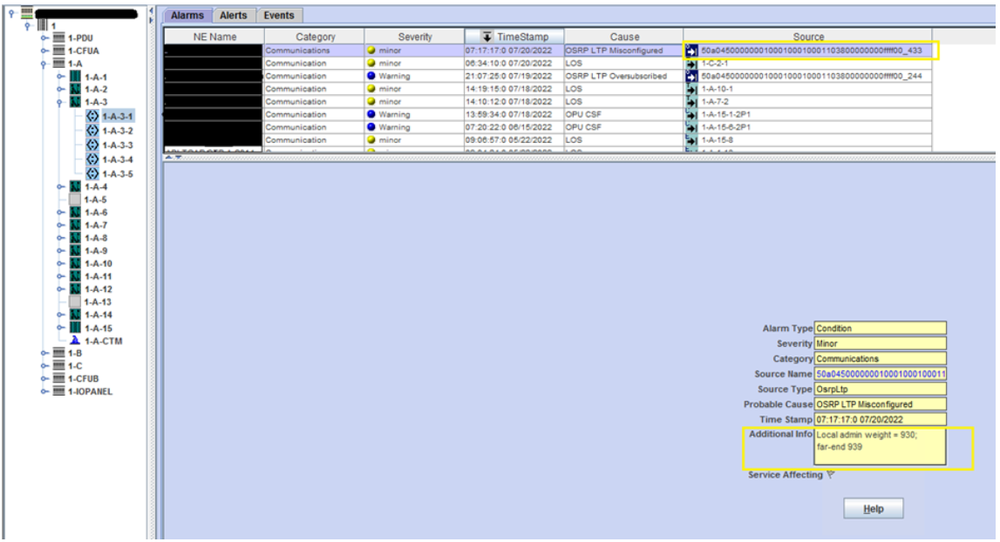Click the Additional Info text box

pos(880,446)
